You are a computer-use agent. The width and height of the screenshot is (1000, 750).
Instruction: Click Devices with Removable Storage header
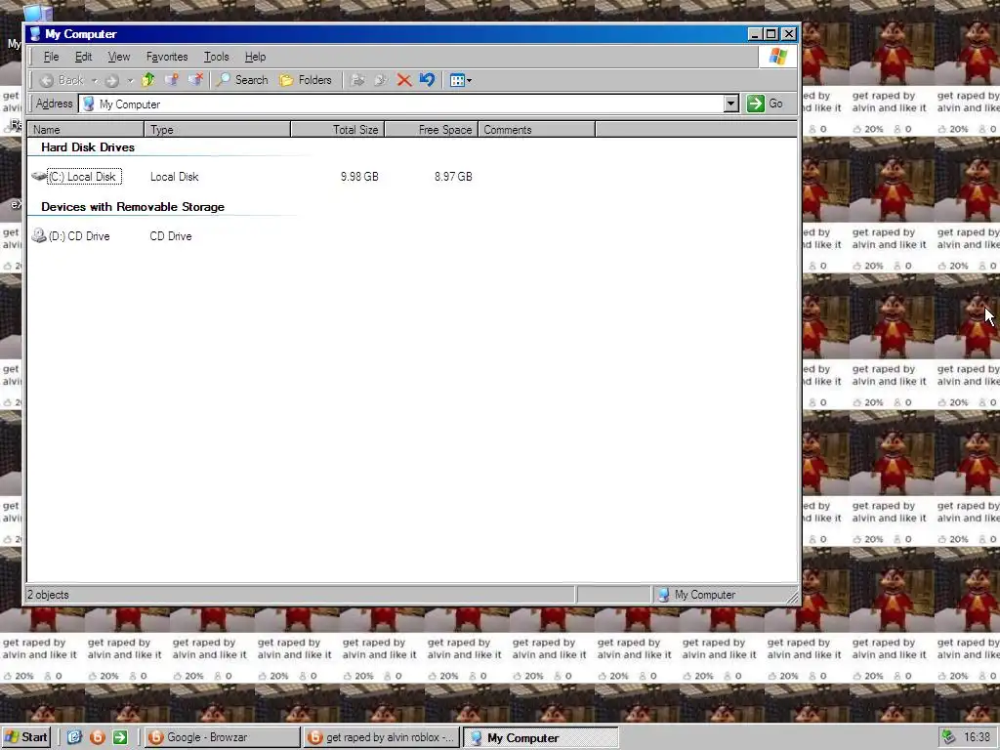pos(133,207)
